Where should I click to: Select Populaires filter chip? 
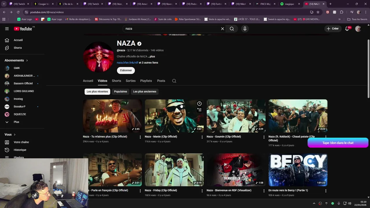pyautogui.click(x=121, y=92)
